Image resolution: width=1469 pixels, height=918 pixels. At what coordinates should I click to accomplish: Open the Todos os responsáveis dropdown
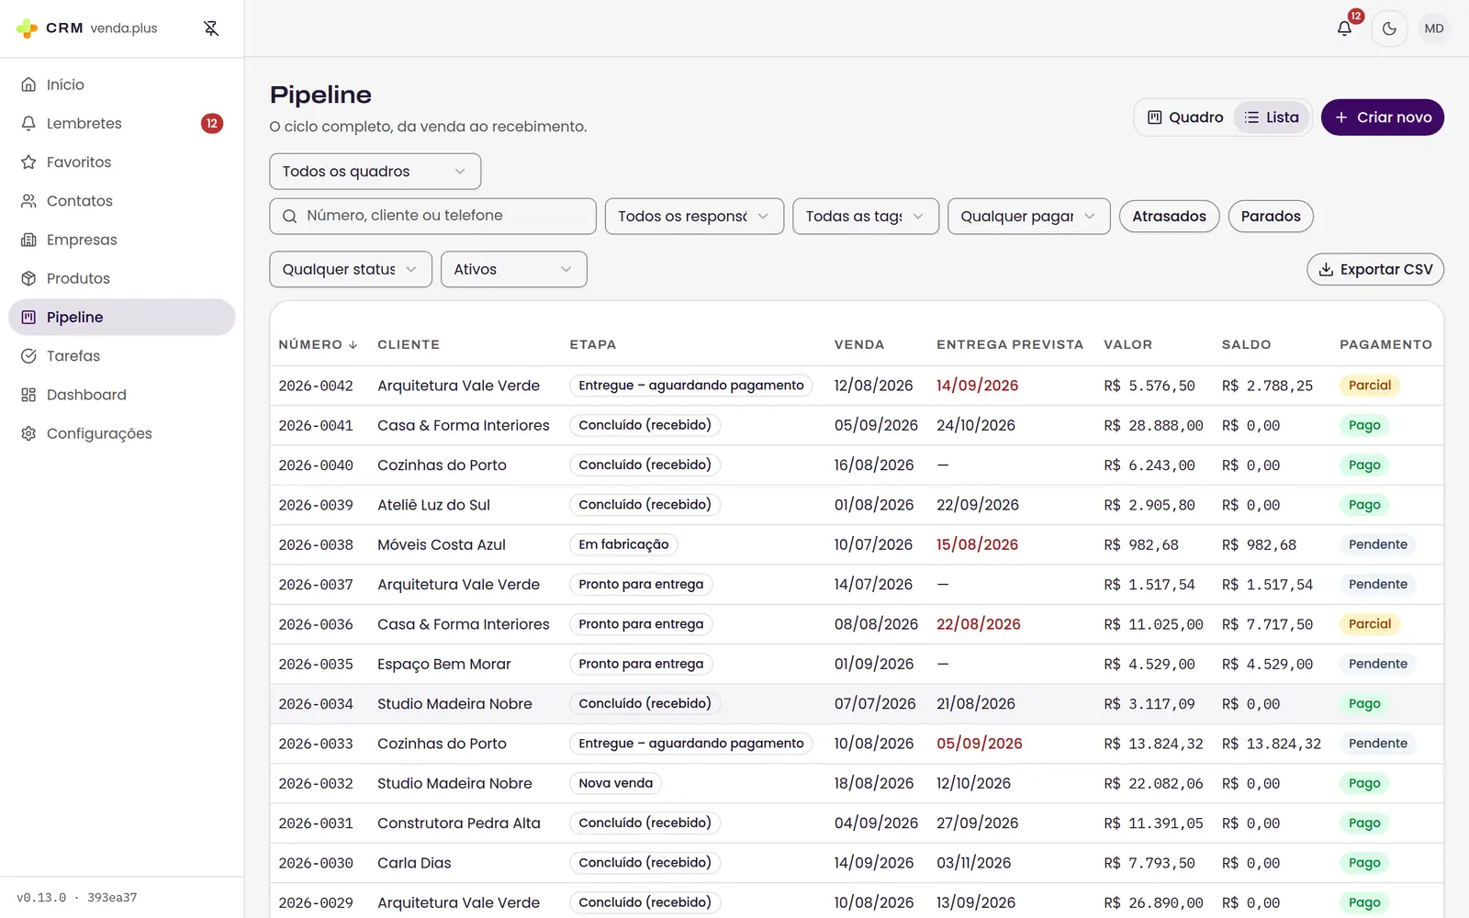click(x=694, y=217)
